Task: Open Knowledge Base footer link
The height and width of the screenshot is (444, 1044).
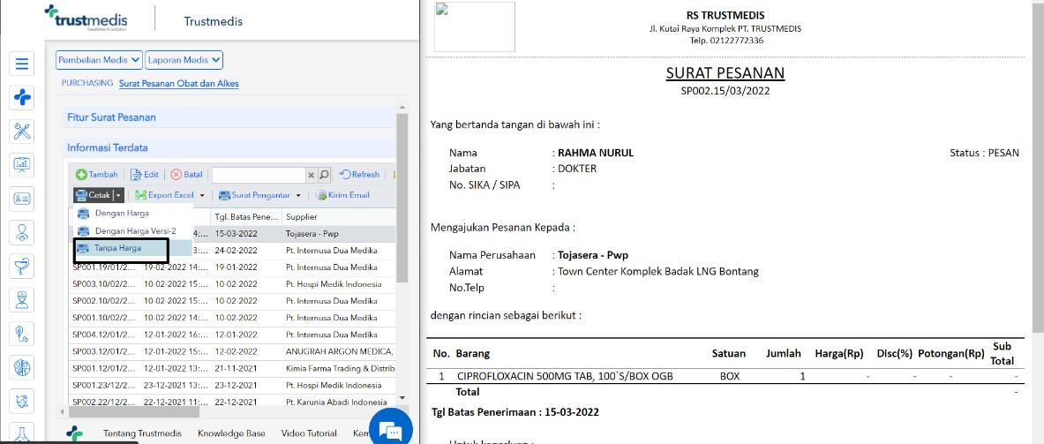Action: coord(231,433)
